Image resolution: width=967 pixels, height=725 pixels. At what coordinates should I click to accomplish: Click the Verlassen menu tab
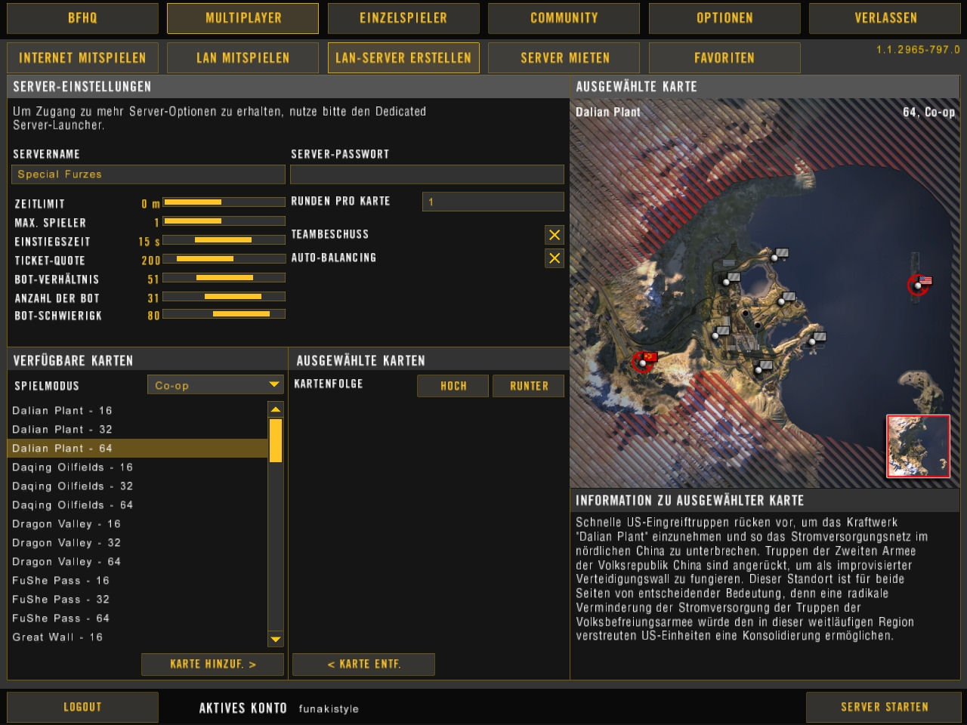pos(885,18)
